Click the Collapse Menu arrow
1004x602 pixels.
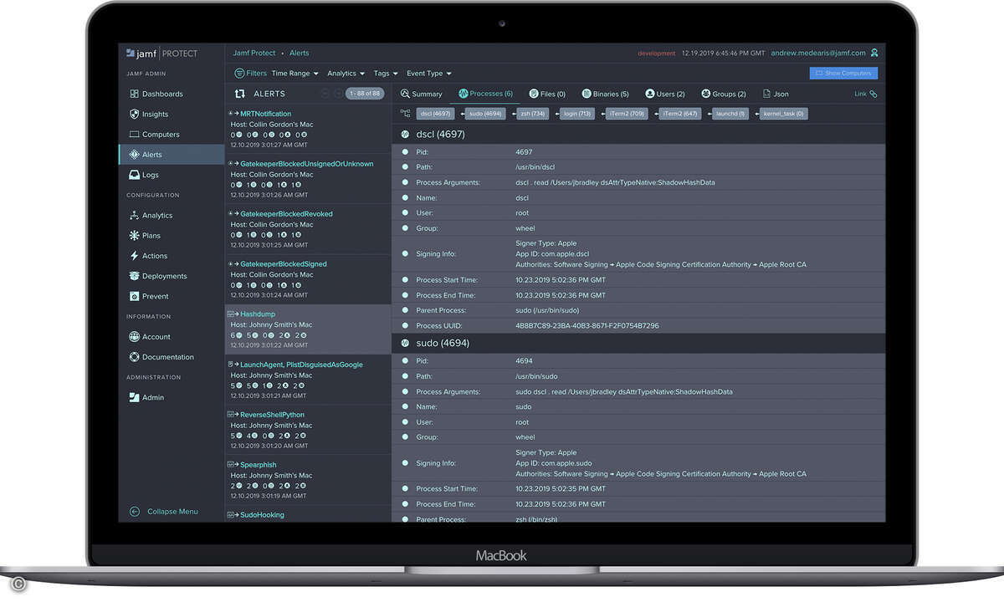coord(134,512)
